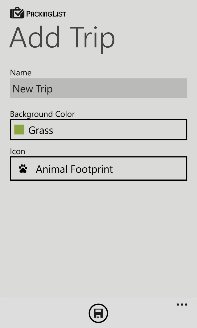Tap the Animal Footprint text

click(x=74, y=169)
